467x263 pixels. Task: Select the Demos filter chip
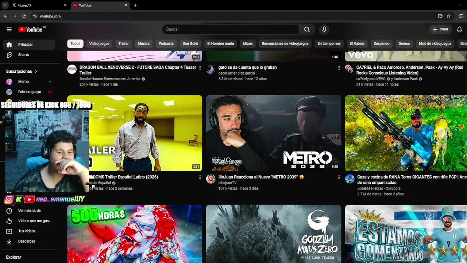pyautogui.click(x=404, y=43)
